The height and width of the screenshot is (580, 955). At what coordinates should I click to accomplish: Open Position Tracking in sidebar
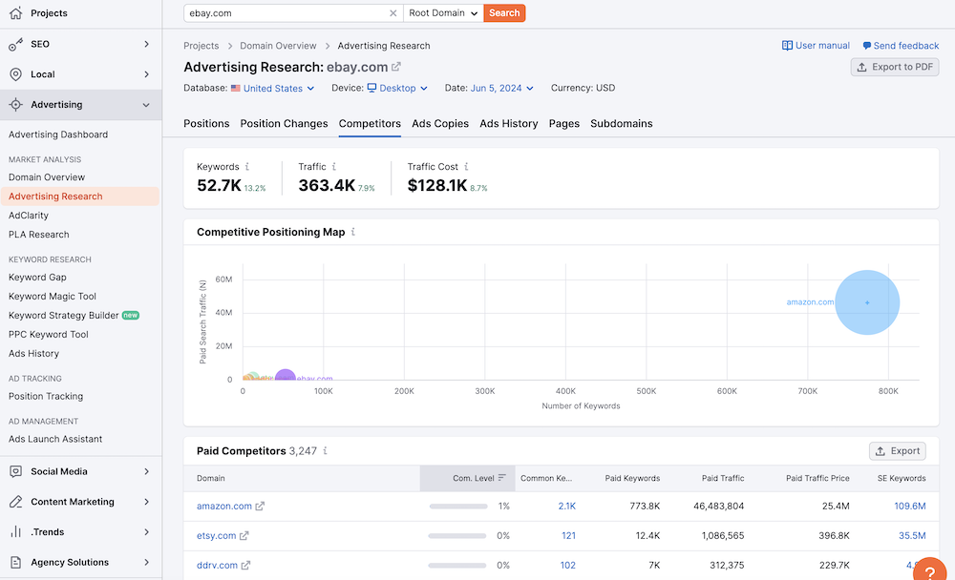click(46, 396)
